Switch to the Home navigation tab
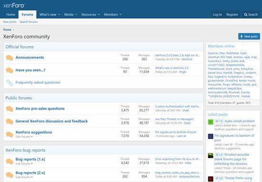Screen dimensions: 262x182 pos(10,15)
